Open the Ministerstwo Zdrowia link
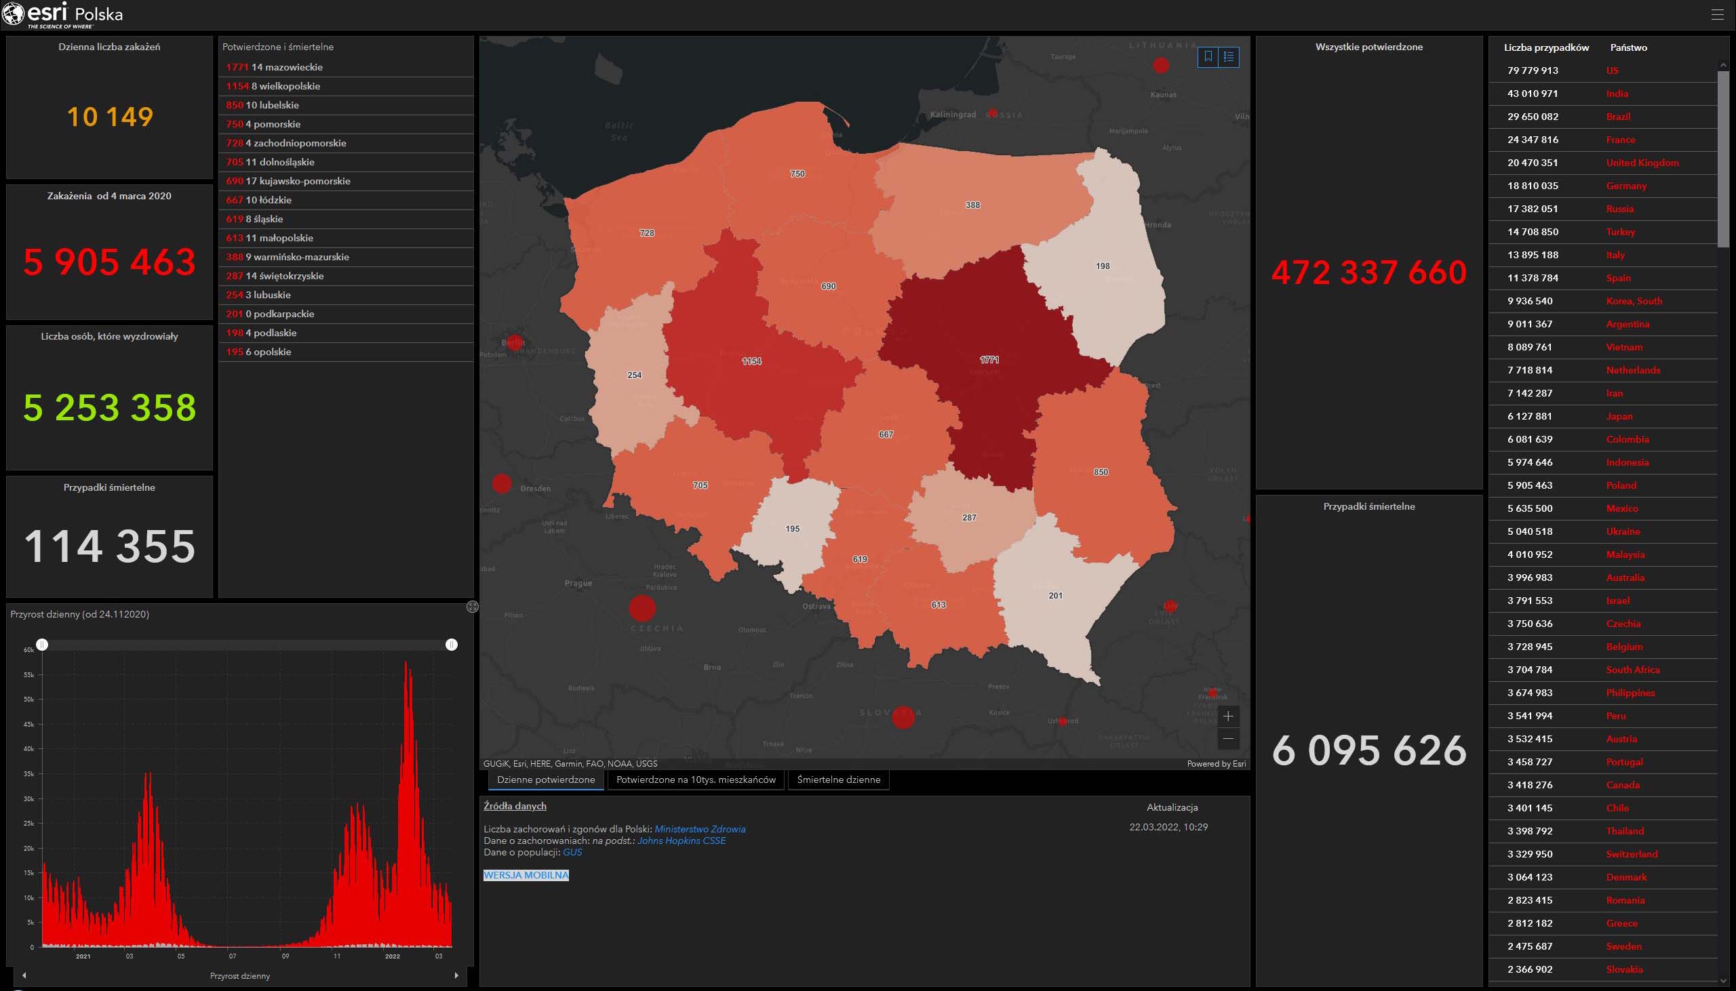Image resolution: width=1736 pixels, height=991 pixels. click(x=699, y=829)
